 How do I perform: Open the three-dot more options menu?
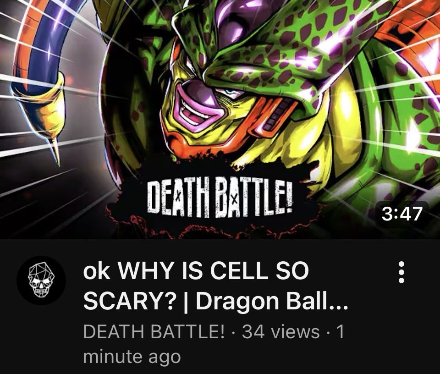401,272
